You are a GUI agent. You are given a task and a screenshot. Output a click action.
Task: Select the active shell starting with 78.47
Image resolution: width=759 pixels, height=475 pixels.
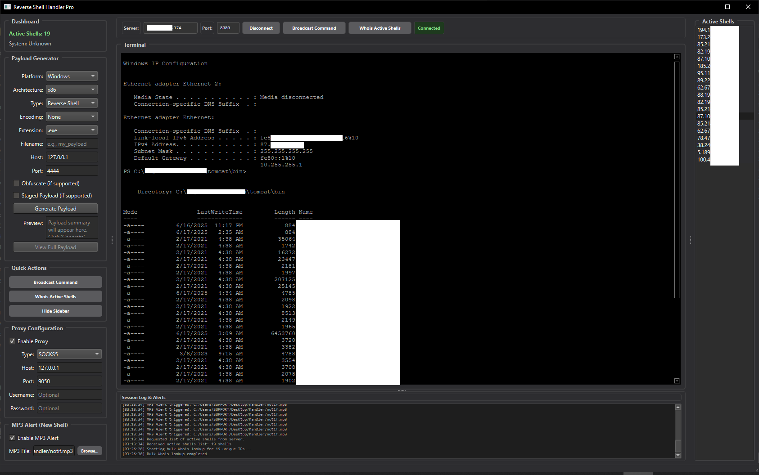[x=724, y=138]
